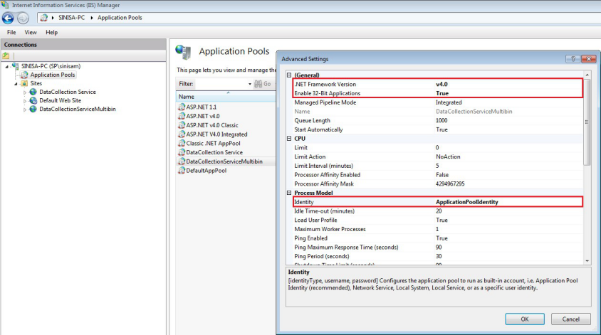This screenshot has width=601, height=335.
Task: Select the Enable 32-Bit Applications property
Action: point(438,93)
